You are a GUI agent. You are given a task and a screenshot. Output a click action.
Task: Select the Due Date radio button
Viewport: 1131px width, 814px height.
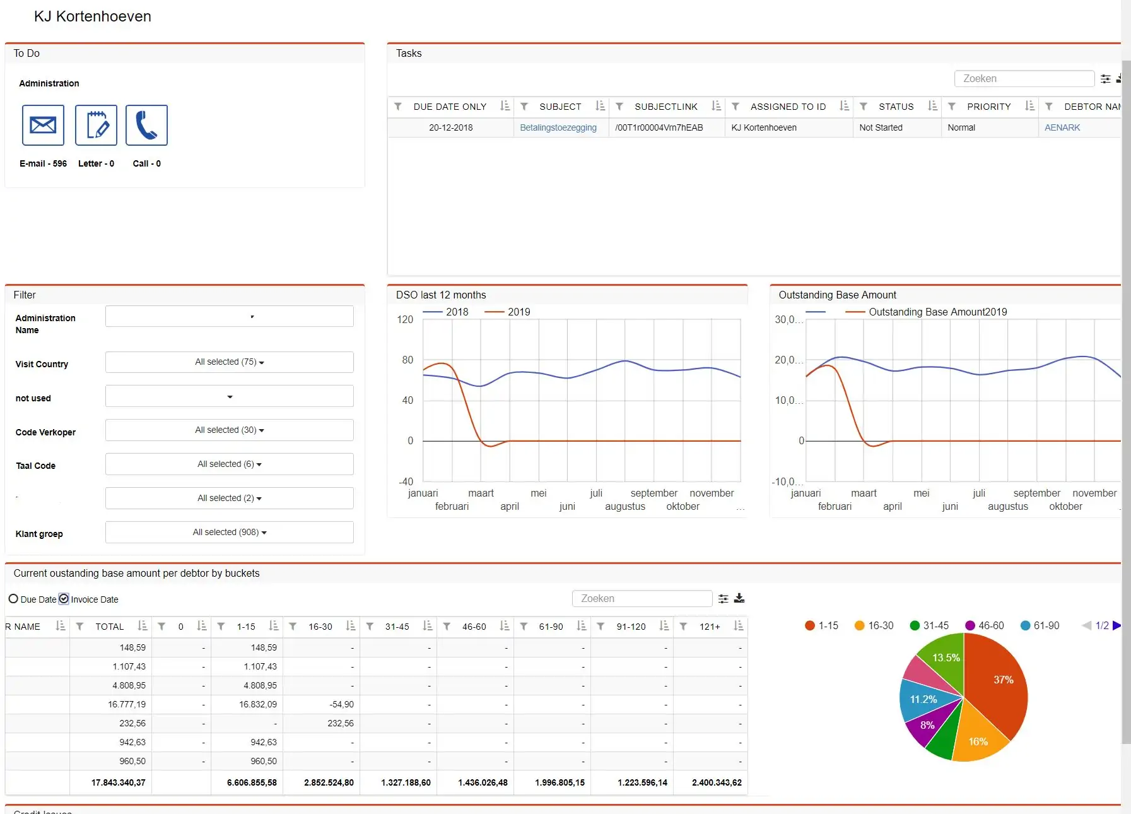[13, 599]
